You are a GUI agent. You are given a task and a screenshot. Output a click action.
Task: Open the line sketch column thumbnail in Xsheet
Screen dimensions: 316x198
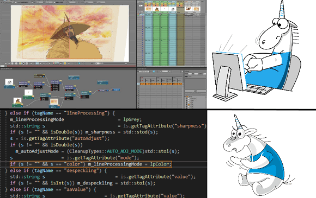(x=173, y=9)
